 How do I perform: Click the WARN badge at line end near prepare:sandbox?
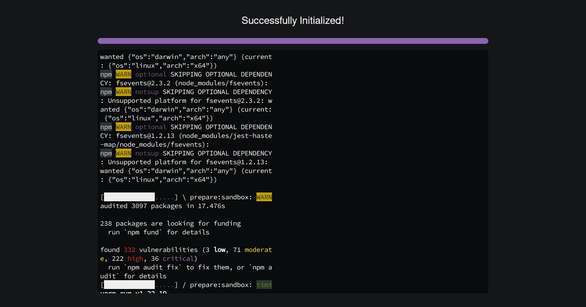tap(264, 197)
